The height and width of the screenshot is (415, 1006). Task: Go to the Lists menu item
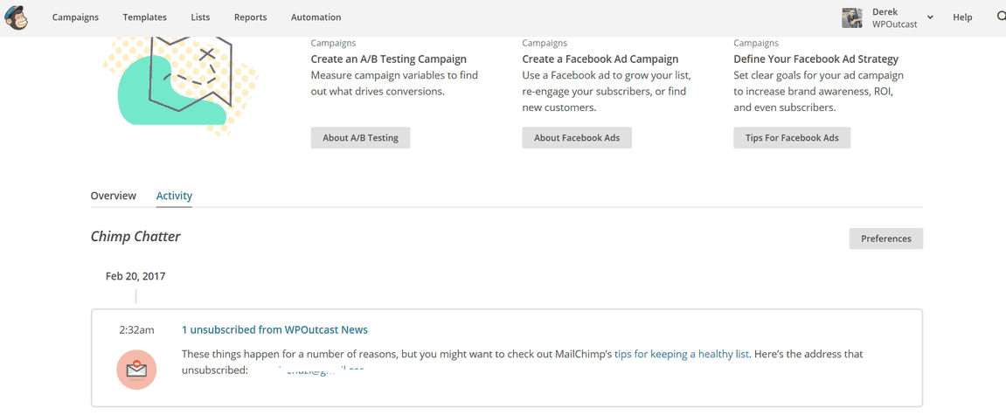[x=200, y=17]
